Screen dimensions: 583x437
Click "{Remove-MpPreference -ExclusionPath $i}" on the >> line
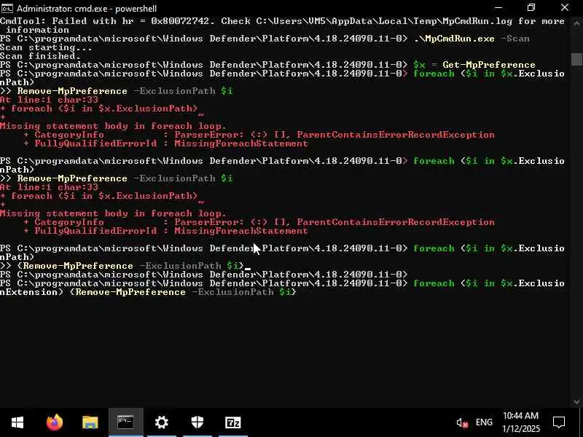click(130, 266)
